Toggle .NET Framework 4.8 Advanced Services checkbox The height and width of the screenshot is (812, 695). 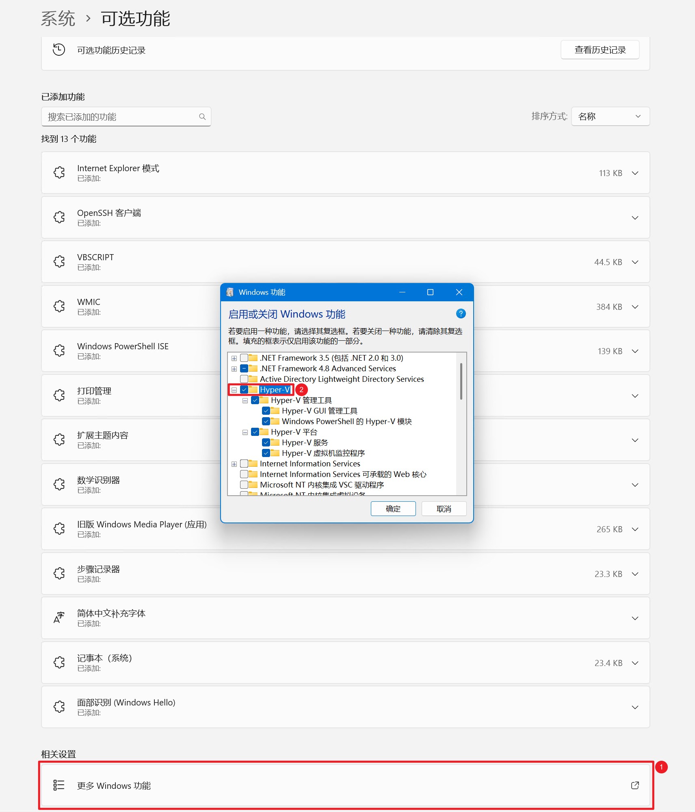click(x=244, y=368)
